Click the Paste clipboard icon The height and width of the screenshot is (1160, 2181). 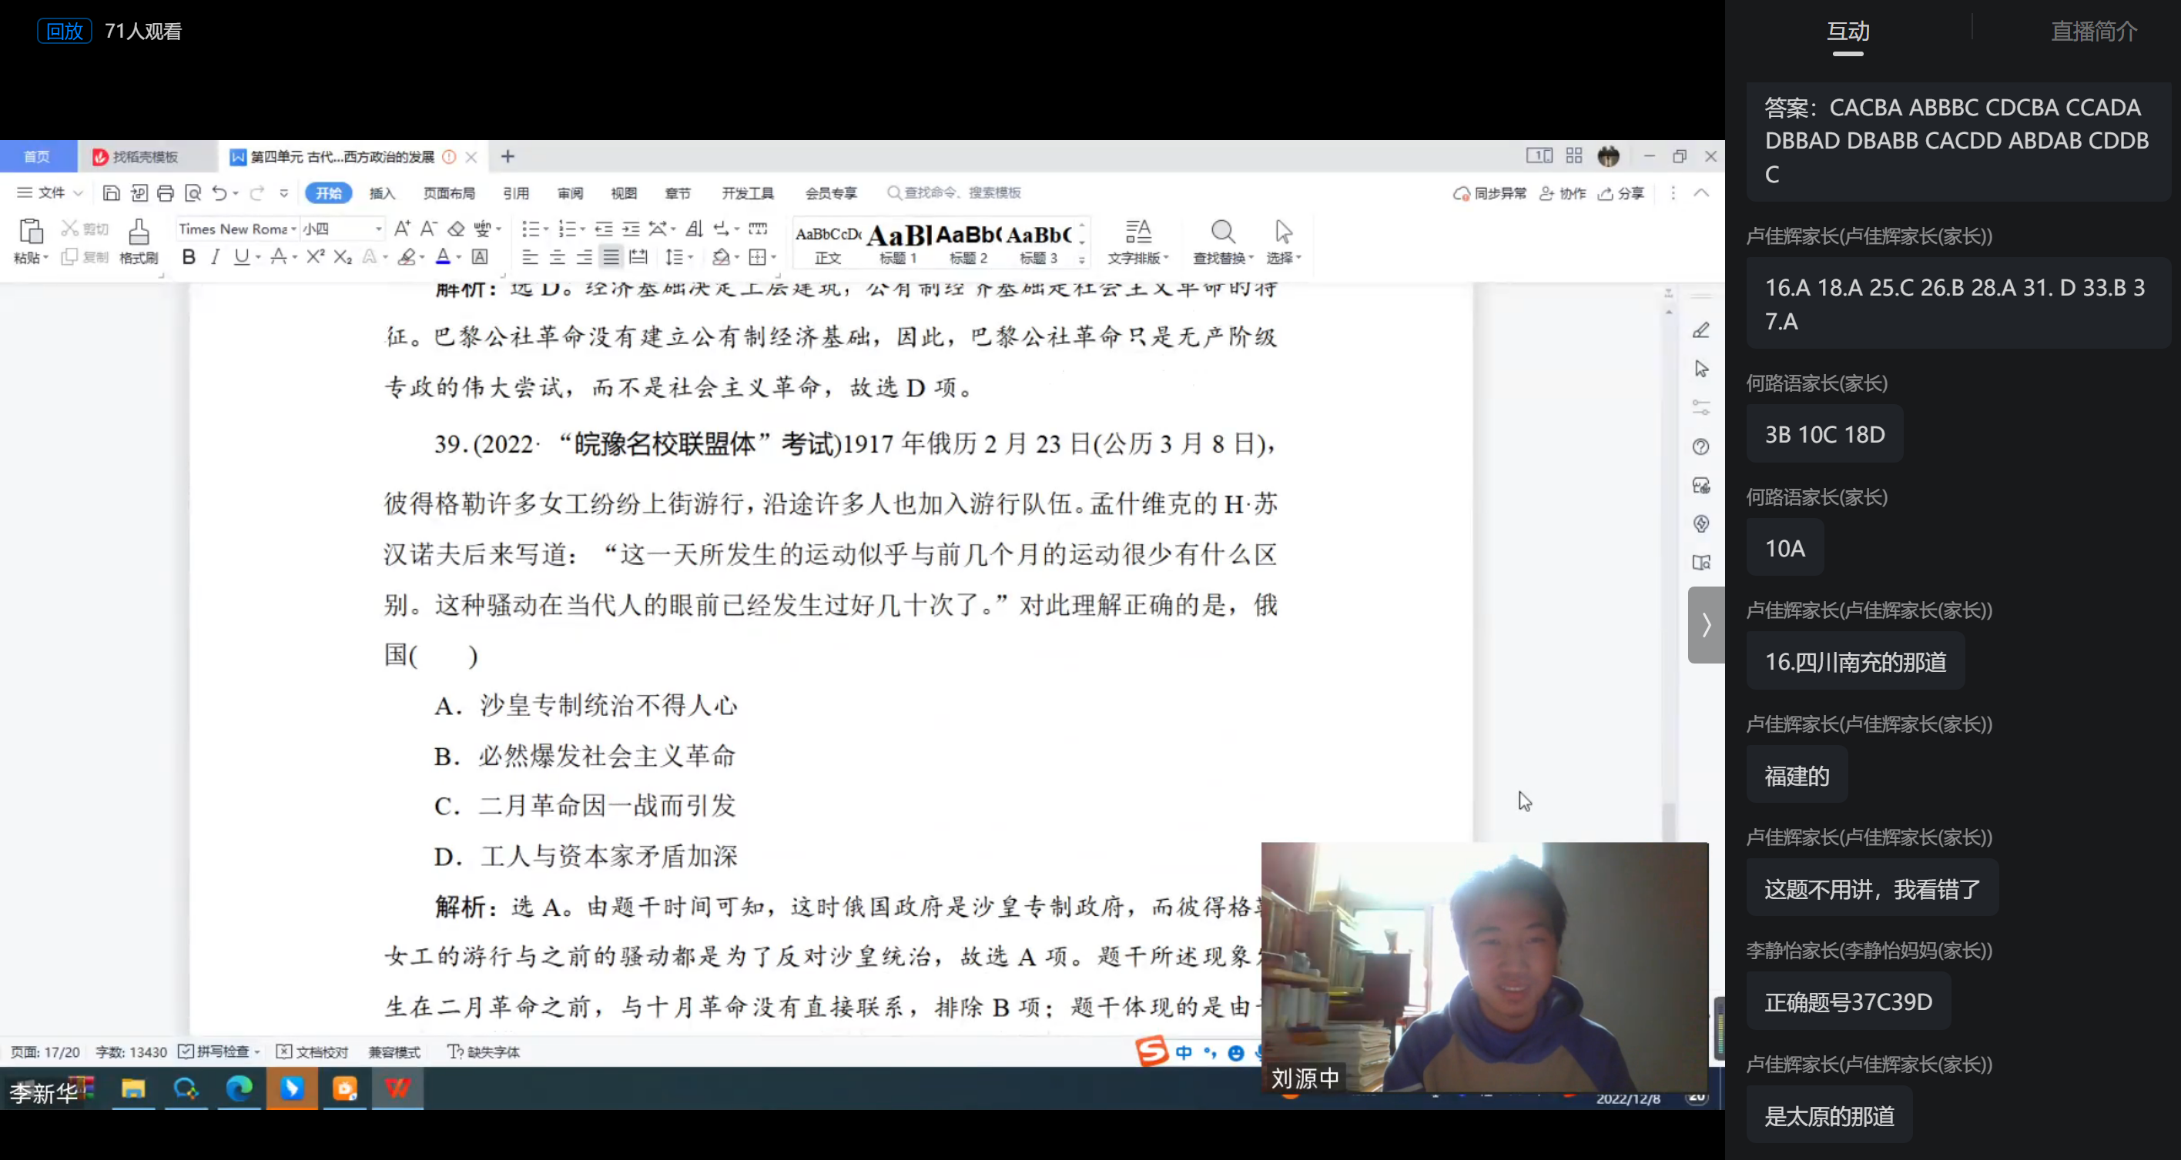(31, 231)
